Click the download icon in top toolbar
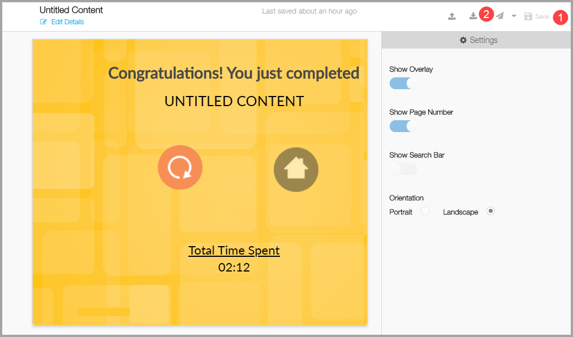 click(473, 16)
